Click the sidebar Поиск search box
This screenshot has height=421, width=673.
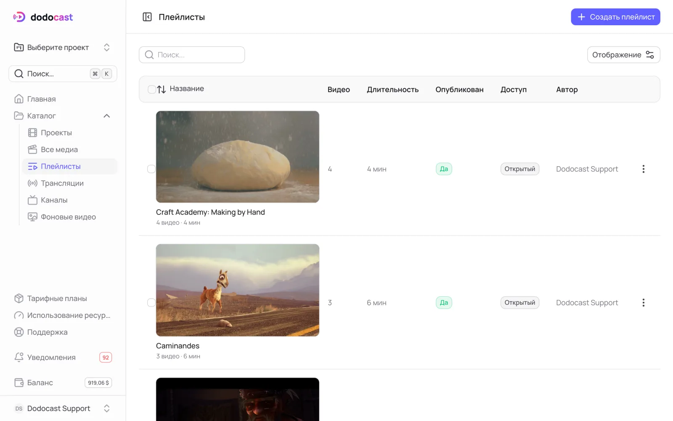pyautogui.click(x=63, y=74)
